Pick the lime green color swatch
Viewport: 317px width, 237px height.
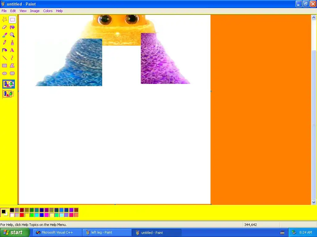pyautogui.click(x=32, y=215)
